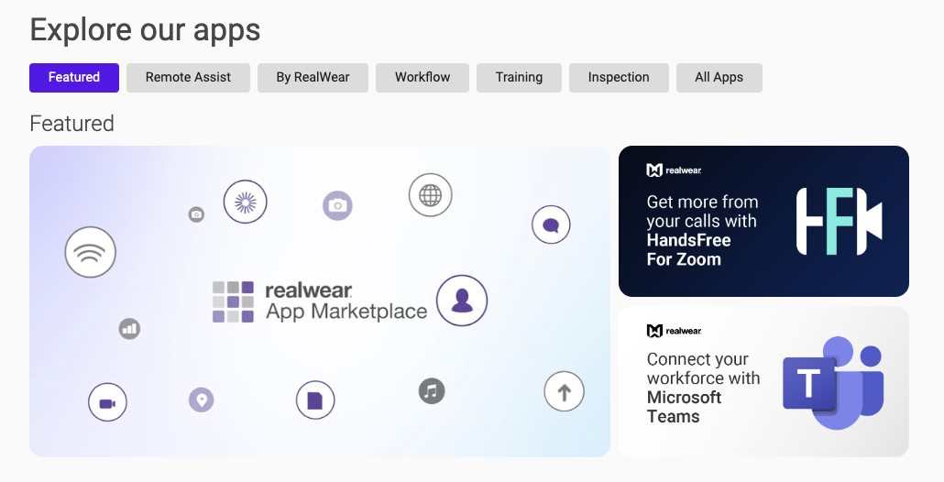
Task: Click the video camera icon in the banner
Action: point(108,402)
